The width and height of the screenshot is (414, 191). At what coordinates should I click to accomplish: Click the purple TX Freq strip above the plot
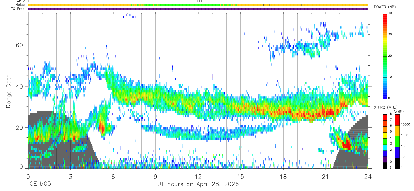pos(198,9)
